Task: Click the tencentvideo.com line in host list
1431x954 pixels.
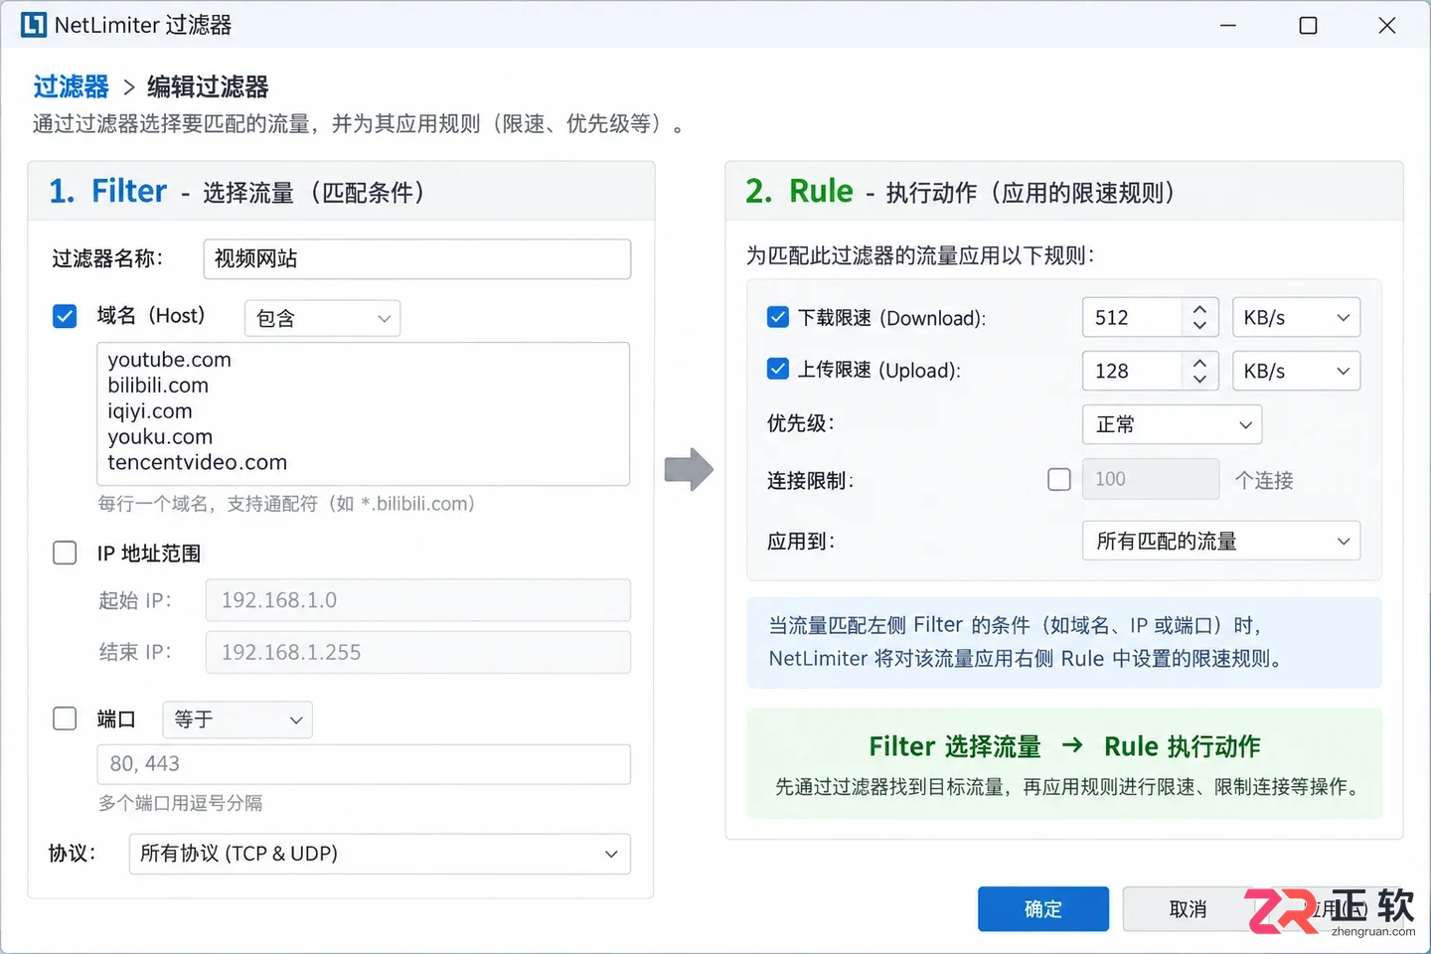Action: click(198, 463)
